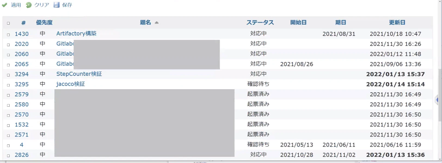Click the vertical scrollbar down arrow

coord(440,159)
